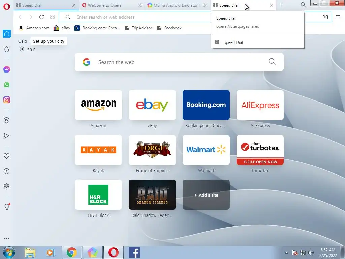
Task: Close the MEmu Android Emulator tab
Action: coord(205,5)
